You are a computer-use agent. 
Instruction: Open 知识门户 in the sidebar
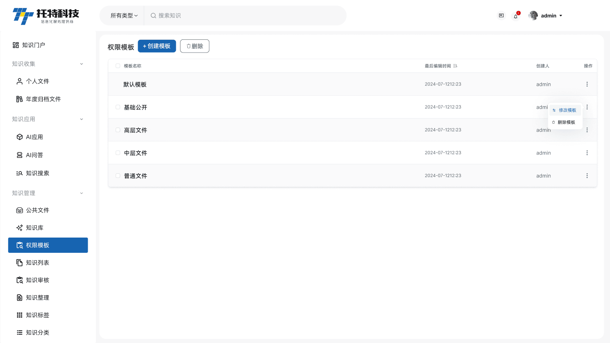pyautogui.click(x=33, y=45)
